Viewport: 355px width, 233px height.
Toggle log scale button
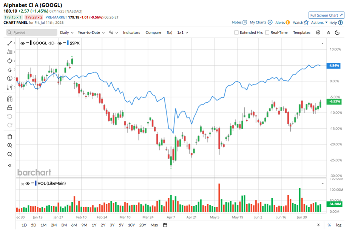pos(339,225)
